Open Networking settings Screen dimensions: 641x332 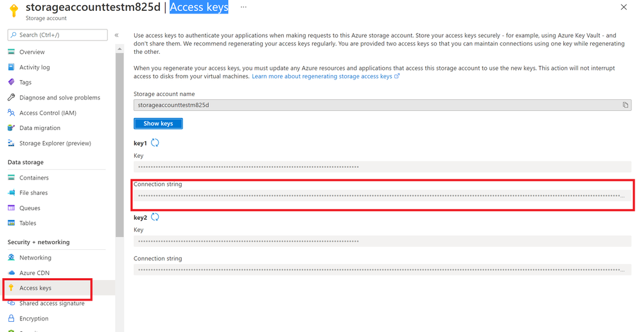(x=35, y=258)
